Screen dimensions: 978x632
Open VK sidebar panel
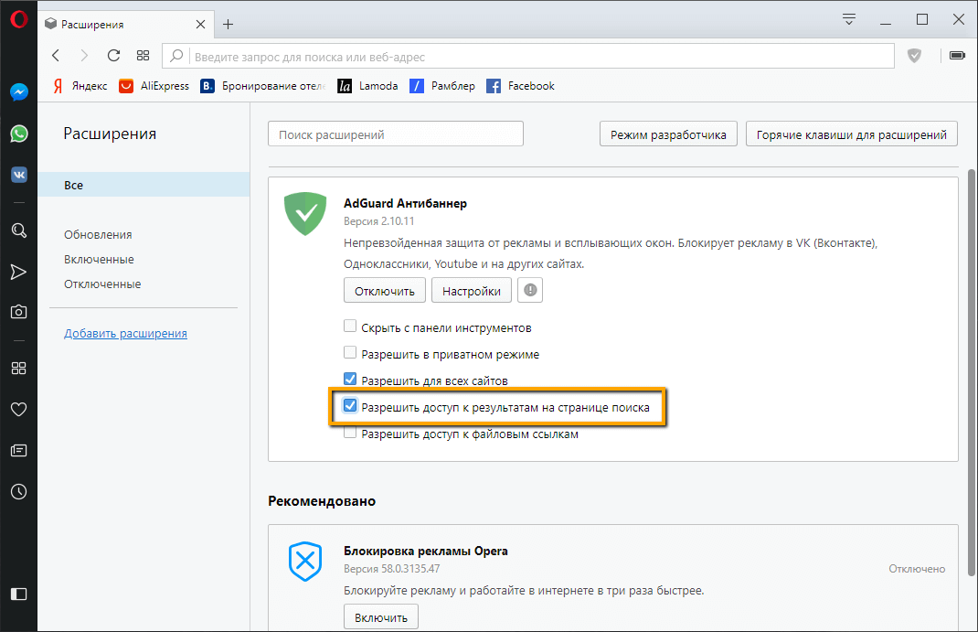(x=18, y=175)
